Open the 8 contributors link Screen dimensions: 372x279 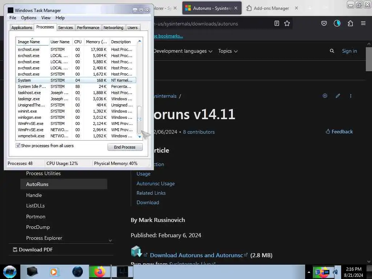pyautogui.click(x=199, y=132)
